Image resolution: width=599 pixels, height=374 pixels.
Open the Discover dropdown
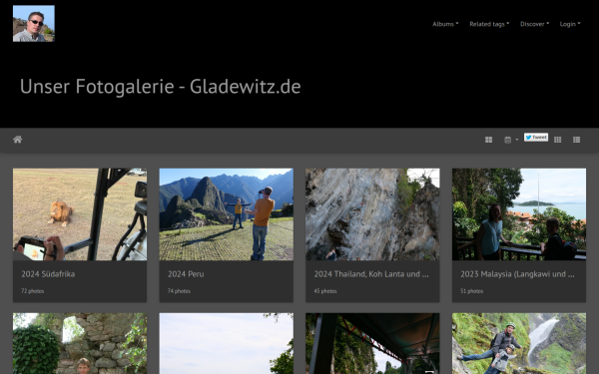tap(534, 24)
